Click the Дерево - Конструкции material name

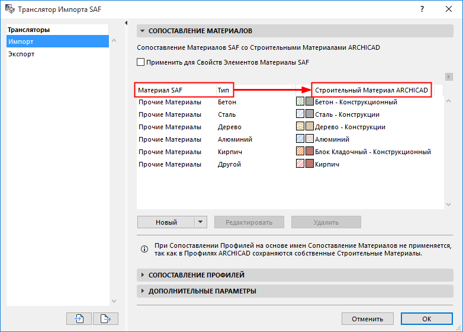(x=350, y=127)
